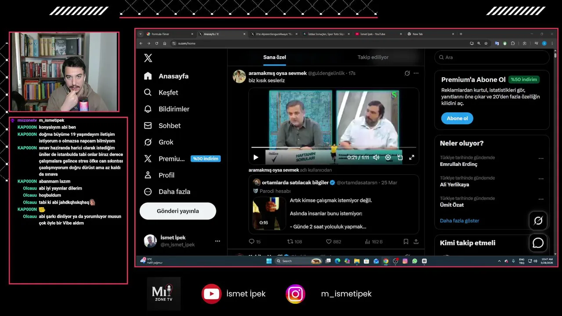Bookmark the post
Screen dimensions: 562x316
click(x=406, y=241)
